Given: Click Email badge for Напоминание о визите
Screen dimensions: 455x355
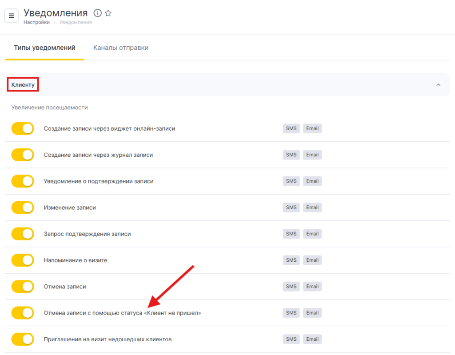Looking at the screenshot, I should pos(312,260).
